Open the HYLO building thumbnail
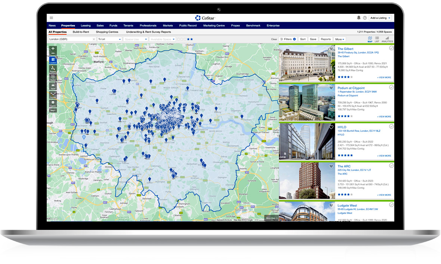441x264 pixels. 307,142
